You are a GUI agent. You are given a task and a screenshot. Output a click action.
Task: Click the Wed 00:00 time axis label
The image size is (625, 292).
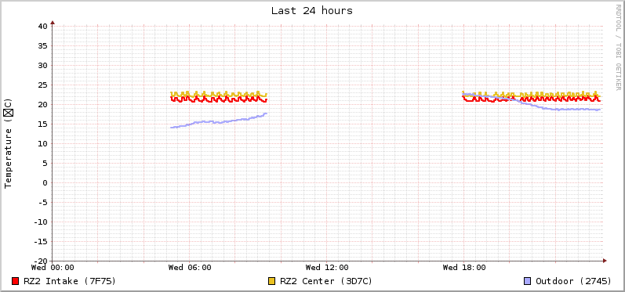point(53,267)
